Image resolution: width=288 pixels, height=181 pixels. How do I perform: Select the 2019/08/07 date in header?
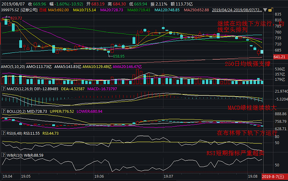coord(13,4)
